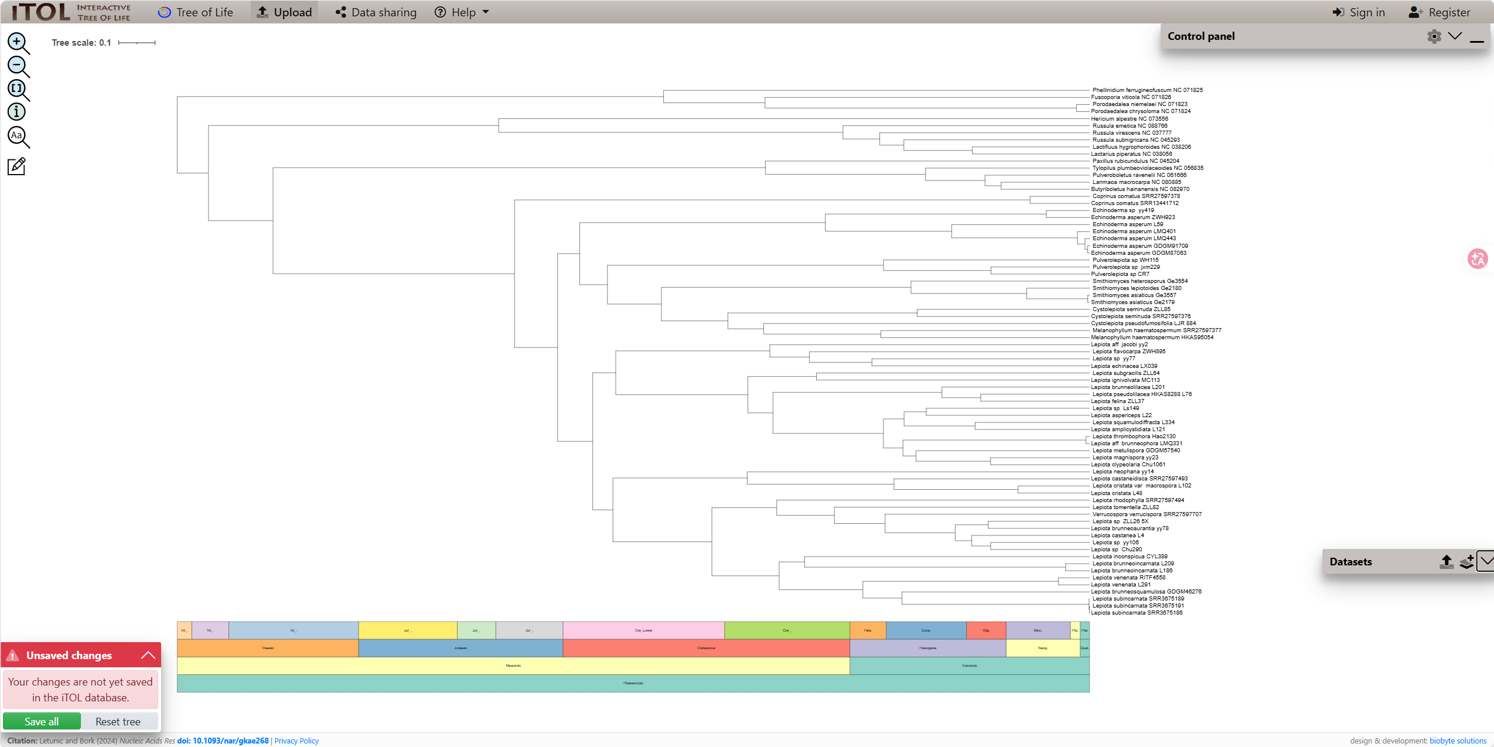This screenshot has height=747, width=1494.
Task: Click the Eoce. epoch block
Action: pyautogui.click(x=926, y=630)
